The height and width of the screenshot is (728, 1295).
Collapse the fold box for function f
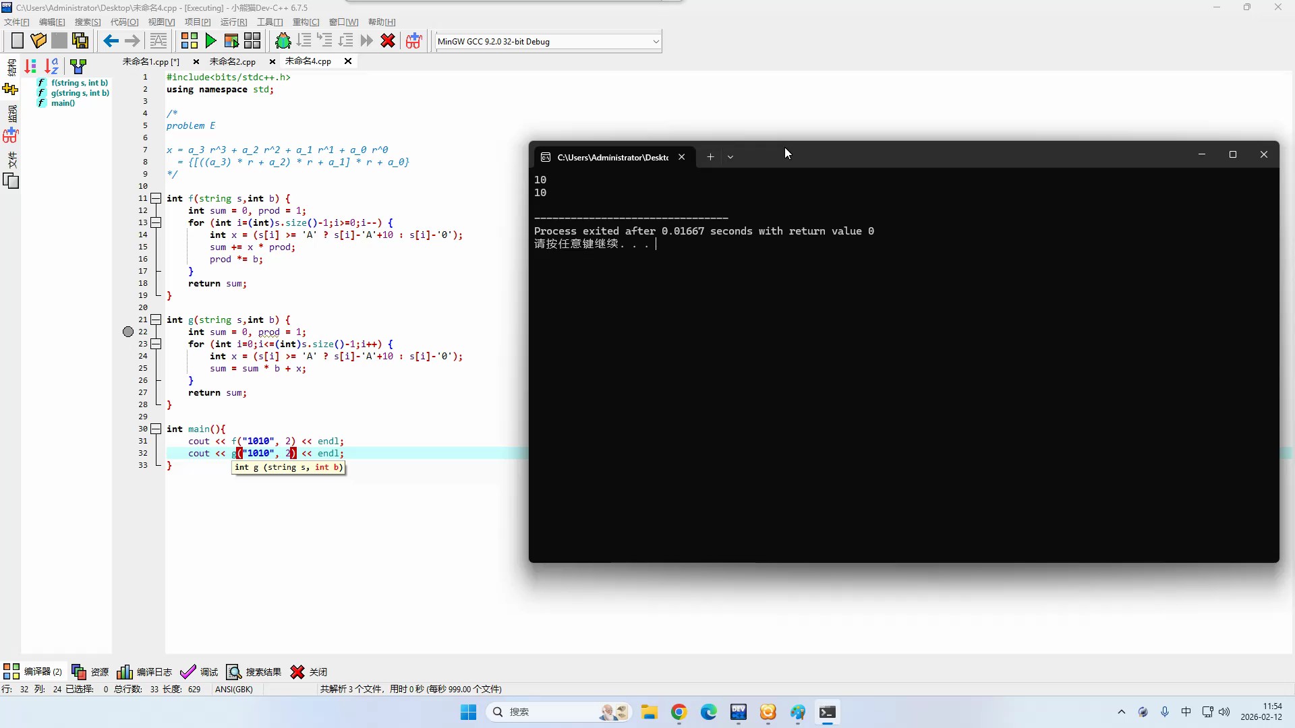pyautogui.click(x=156, y=198)
